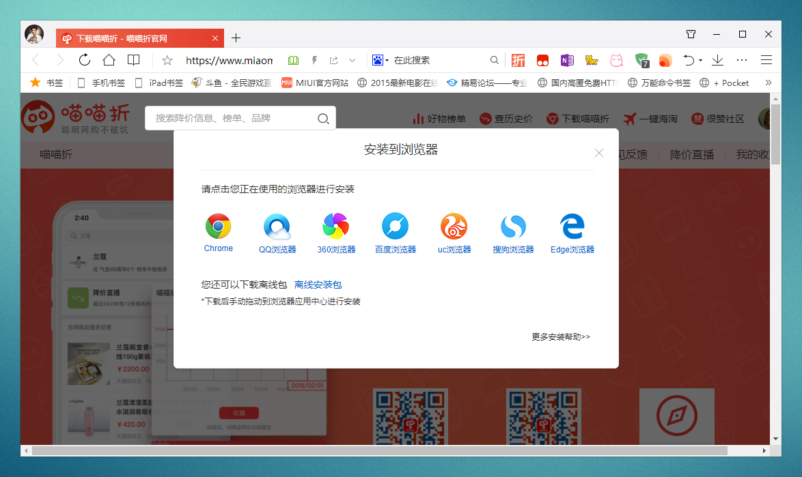Click undo closed tab arrow icon
The height and width of the screenshot is (477, 802).
[x=689, y=60]
